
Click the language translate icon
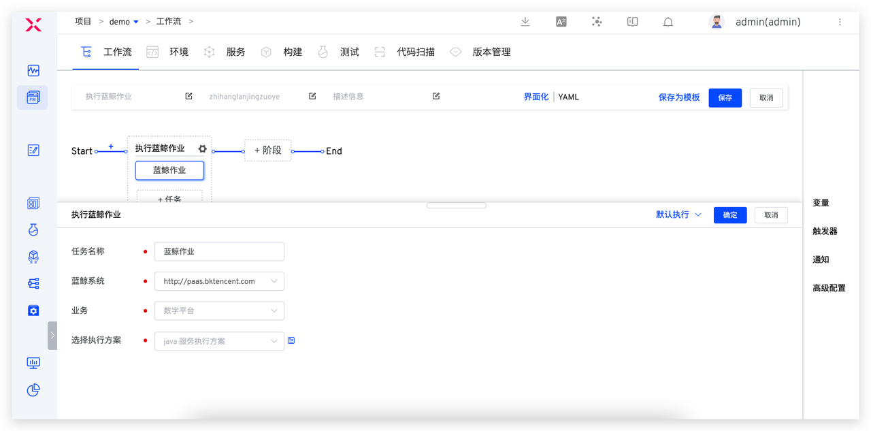coord(561,22)
